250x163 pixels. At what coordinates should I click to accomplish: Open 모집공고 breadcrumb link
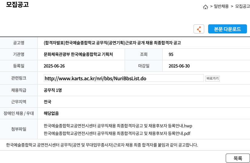pos(242,6)
